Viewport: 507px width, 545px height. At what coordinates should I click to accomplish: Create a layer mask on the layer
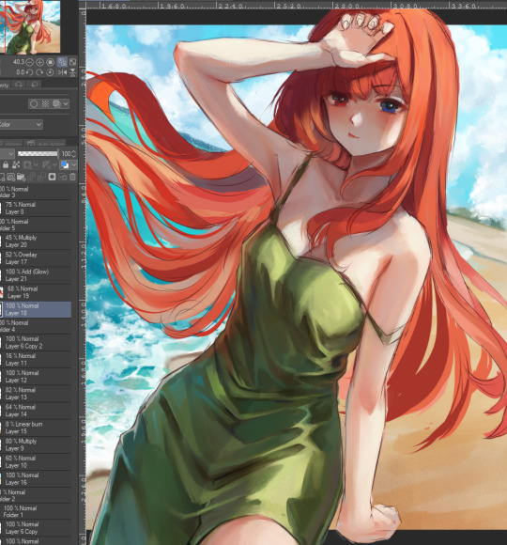[x=52, y=177]
